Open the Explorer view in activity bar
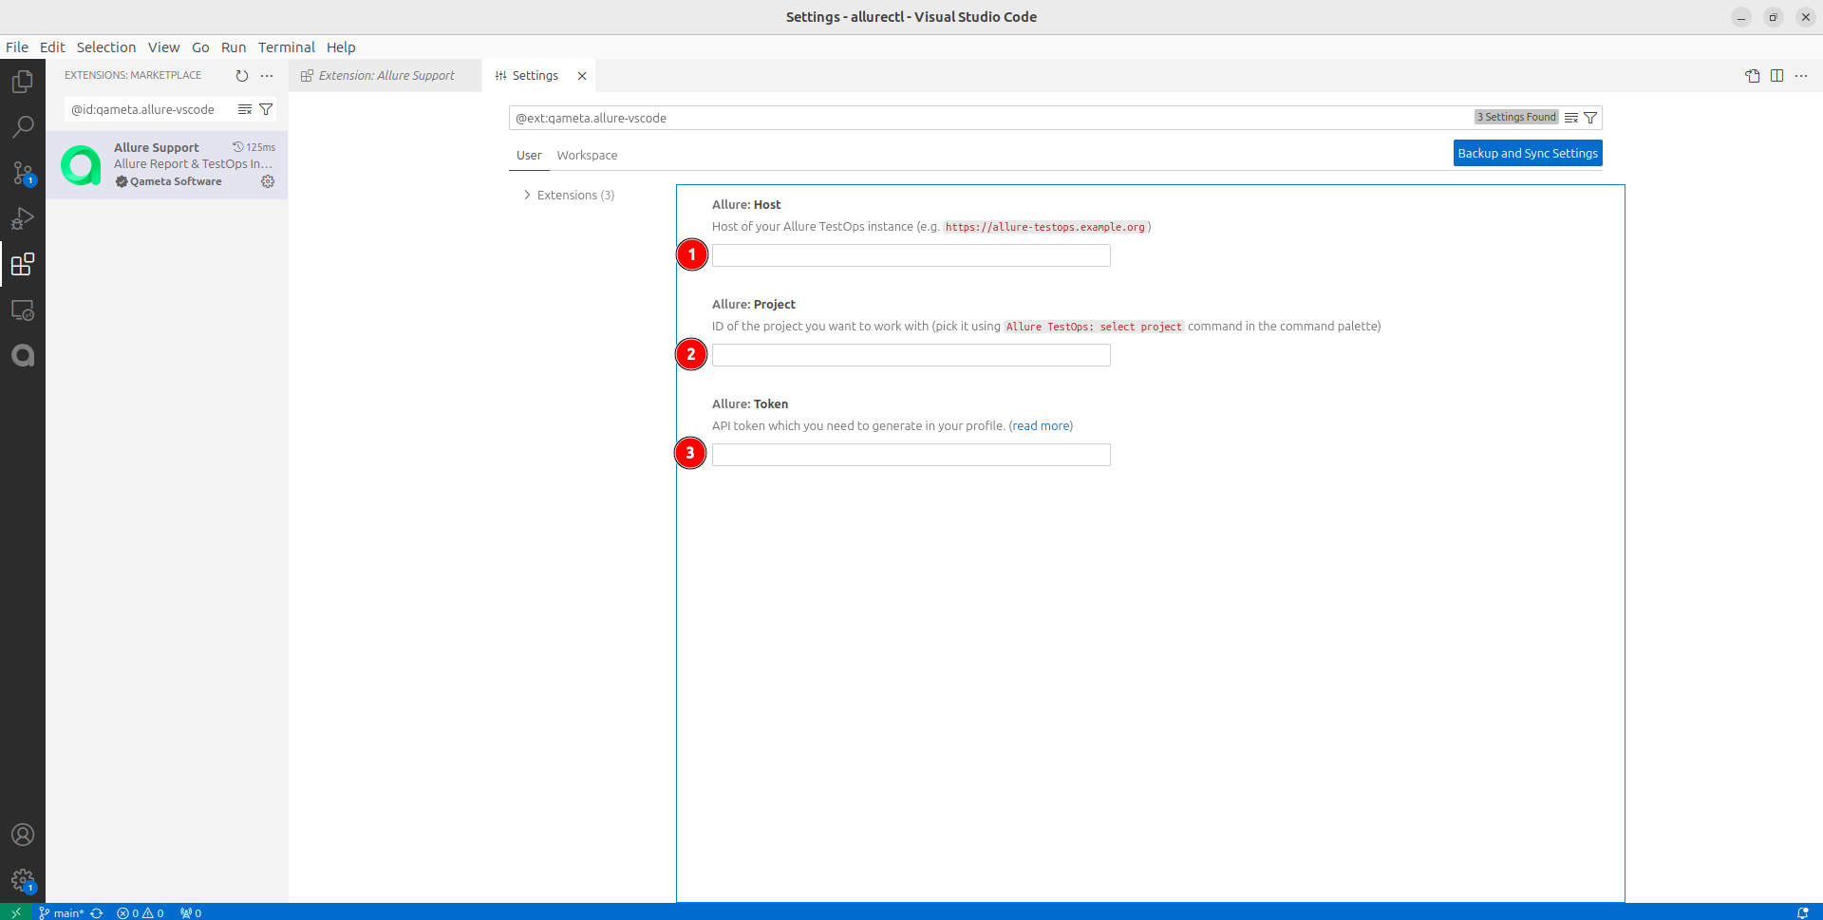Viewport: 1823px width, 920px height. (x=23, y=82)
